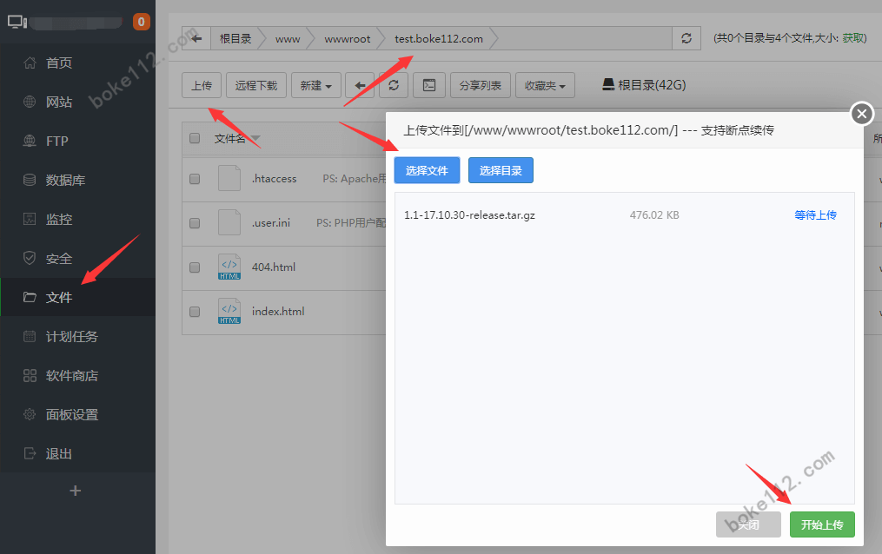Image resolution: width=882 pixels, height=554 pixels.
Task: Check the select-all checkbox in the header row
Action: coord(194,138)
